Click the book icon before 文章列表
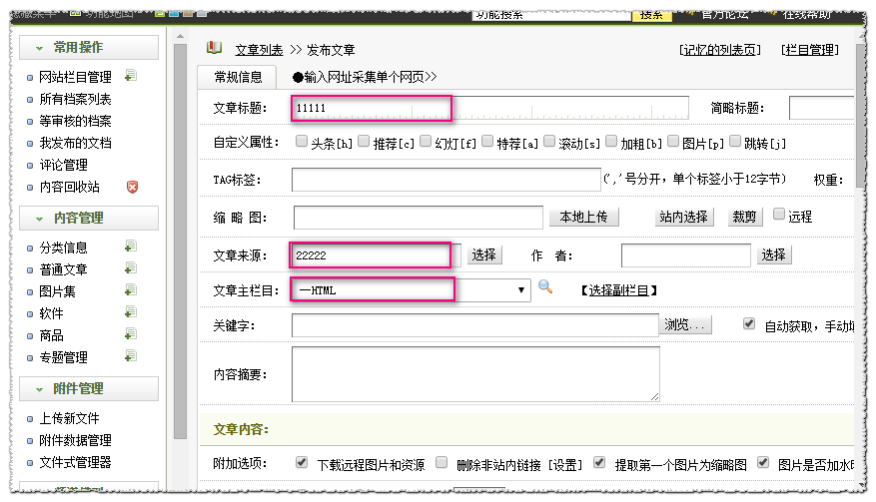This screenshot has width=876, height=502. [x=214, y=48]
